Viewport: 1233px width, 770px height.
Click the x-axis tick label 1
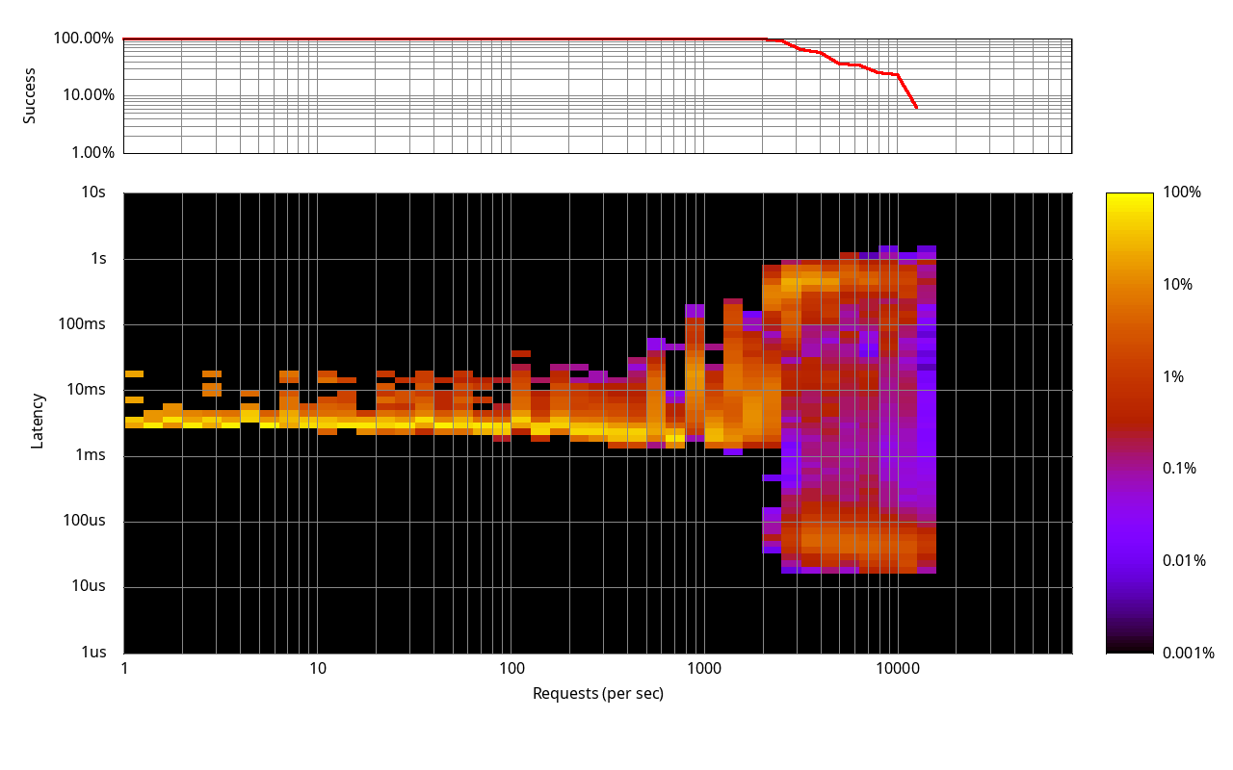click(x=124, y=669)
